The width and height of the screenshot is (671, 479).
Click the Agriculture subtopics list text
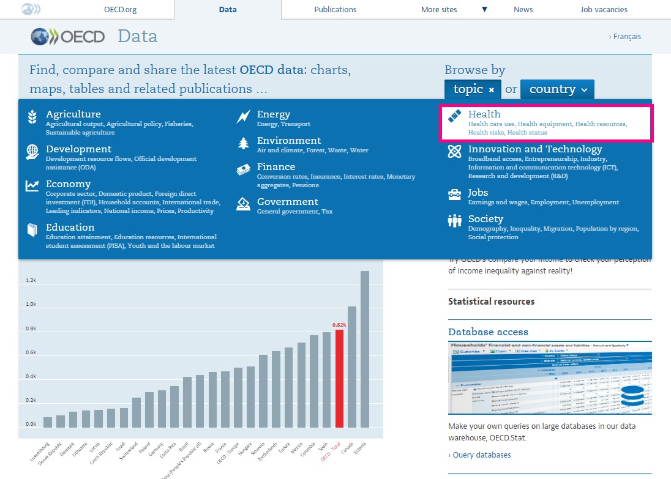(x=119, y=128)
